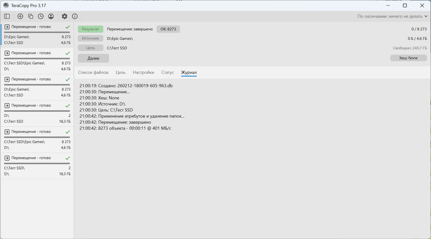Screen dimensions: 431x239
Task: Click the add new job plus icon
Action: [20, 17]
